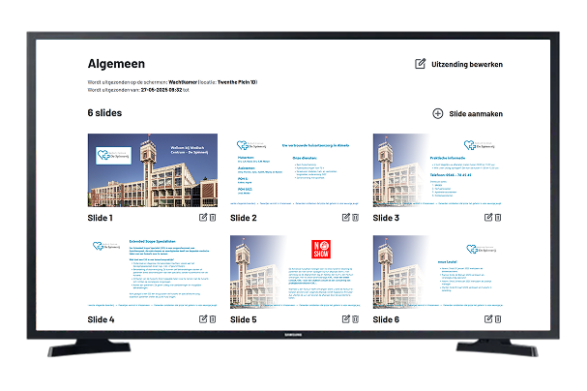Click the edit icon beside Slide 4

[x=201, y=318]
